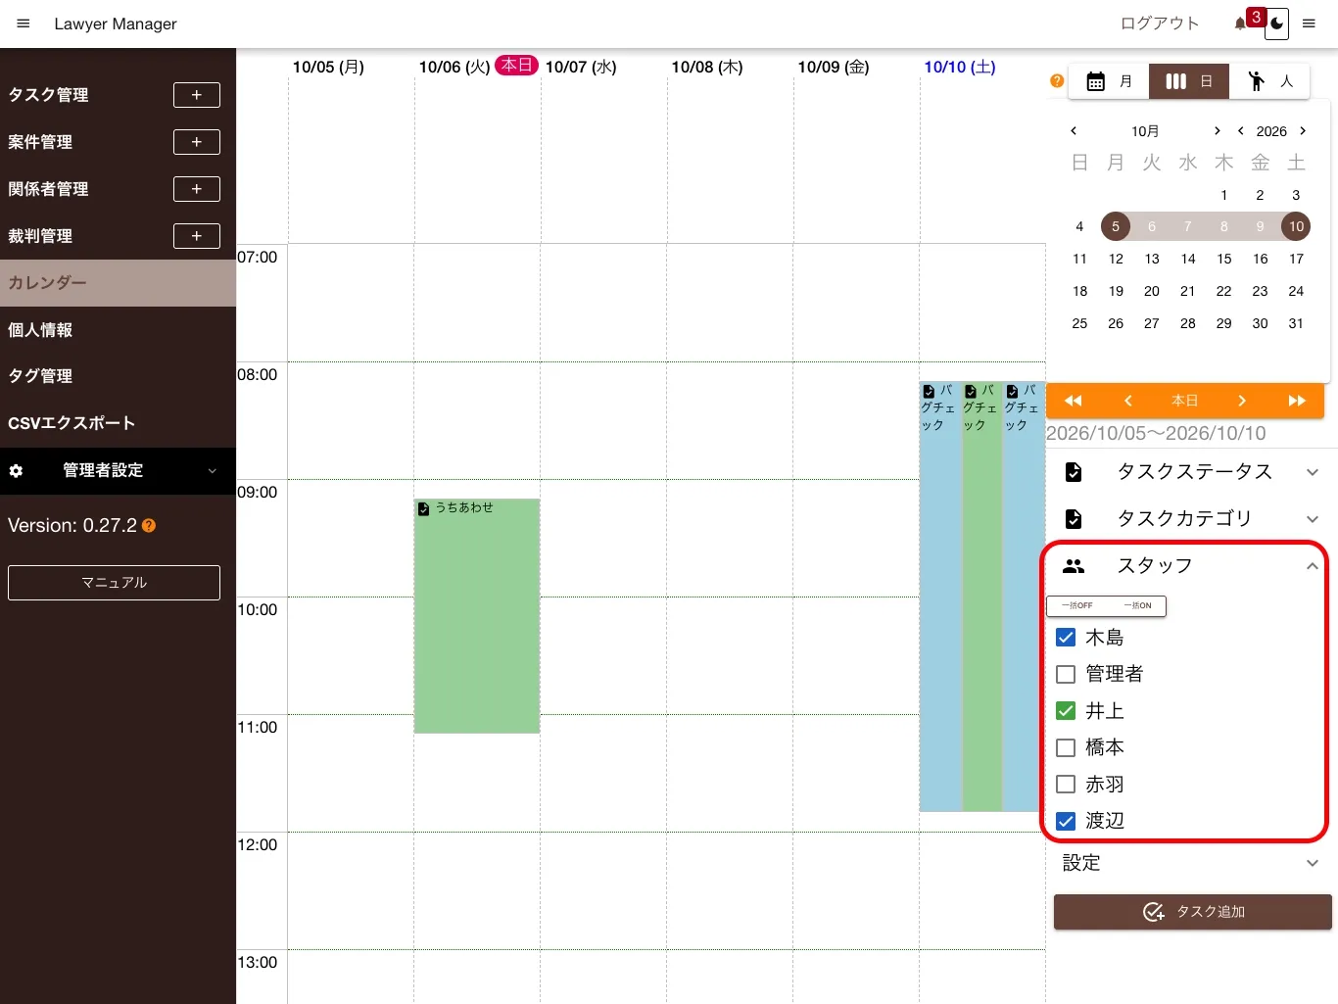This screenshot has width=1338, height=1004.
Task: Jump back with the double-left rewind arrow
Action: 1074,401
